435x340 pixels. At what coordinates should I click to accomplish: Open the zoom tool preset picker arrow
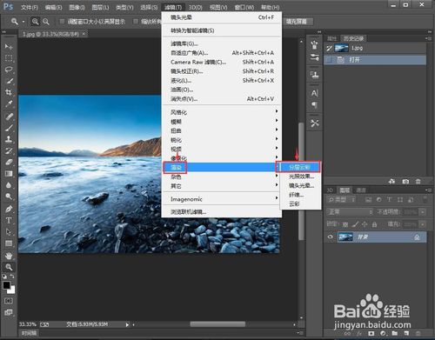[23, 22]
